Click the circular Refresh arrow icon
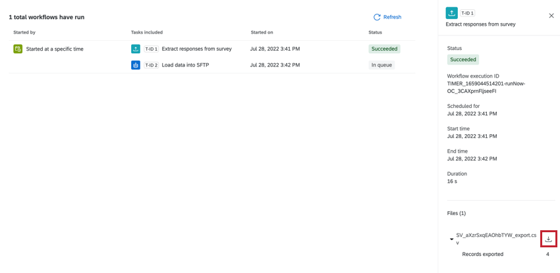This screenshot has width=560, height=273. [x=377, y=17]
